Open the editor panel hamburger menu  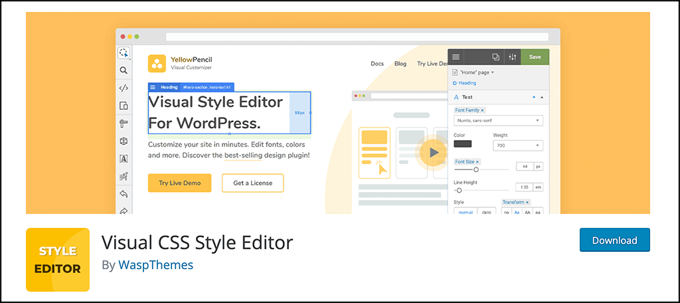tap(456, 57)
